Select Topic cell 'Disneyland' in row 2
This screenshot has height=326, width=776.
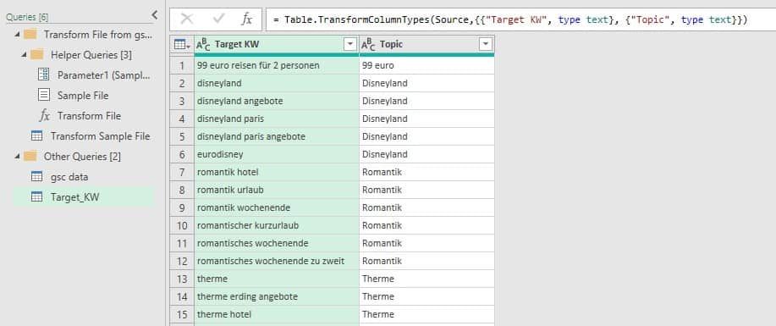[x=427, y=83]
